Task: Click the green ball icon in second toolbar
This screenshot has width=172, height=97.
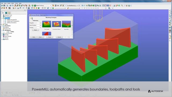Action: pos(39,8)
